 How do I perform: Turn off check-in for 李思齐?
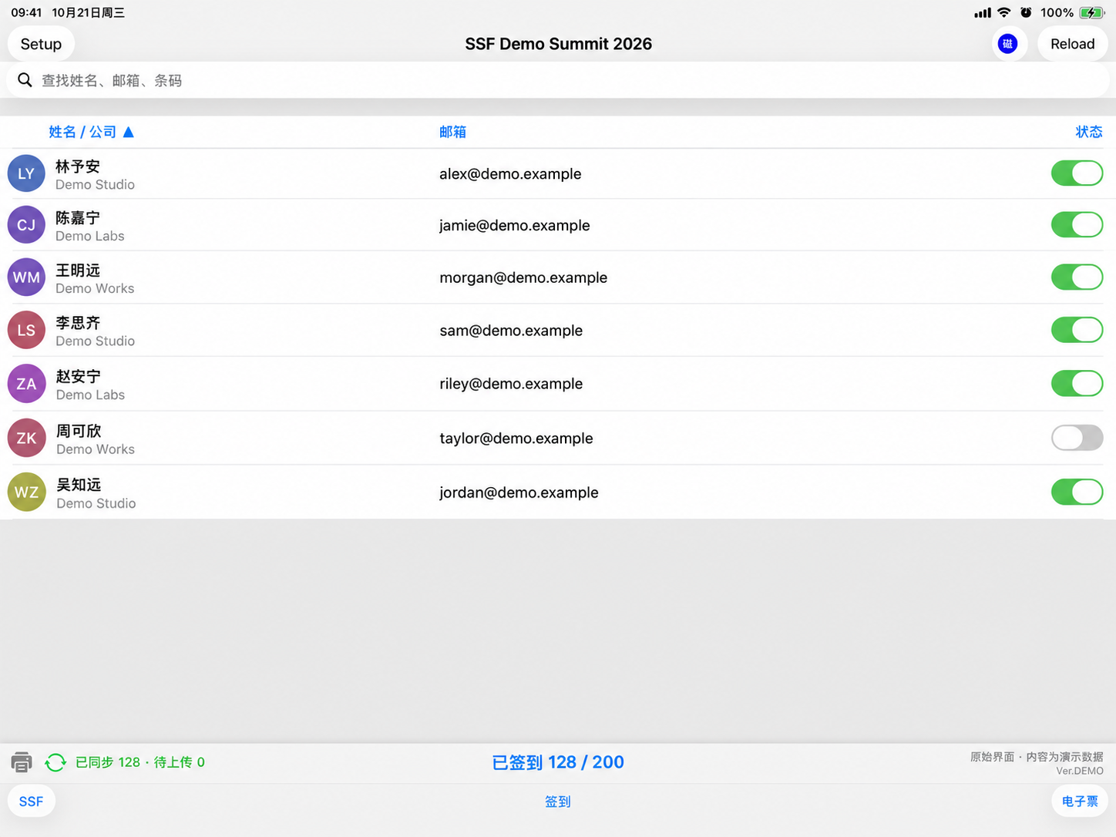click(x=1077, y=330)
